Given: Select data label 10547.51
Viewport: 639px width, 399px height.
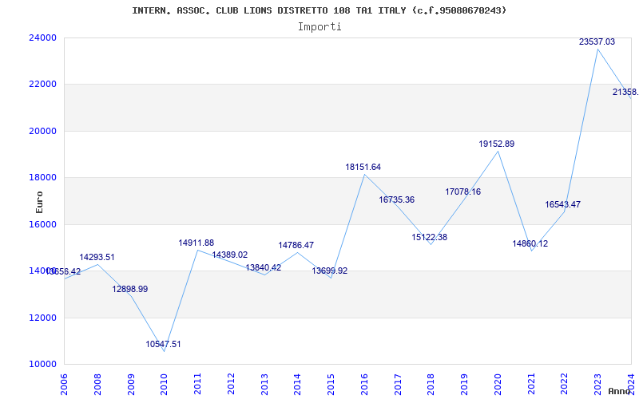Looking at the screenshot, I should tap(164, 345).
